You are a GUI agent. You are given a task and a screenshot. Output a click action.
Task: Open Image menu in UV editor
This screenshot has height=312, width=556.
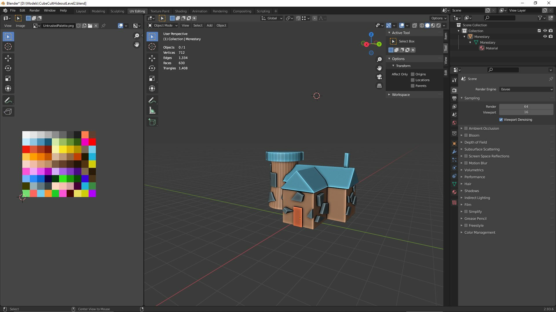pos(20,26)
